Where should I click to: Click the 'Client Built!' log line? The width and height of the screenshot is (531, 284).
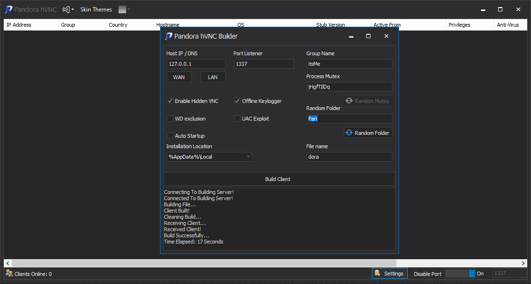177,211
